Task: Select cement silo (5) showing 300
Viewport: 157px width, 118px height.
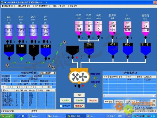Action: tap(79, 28)
